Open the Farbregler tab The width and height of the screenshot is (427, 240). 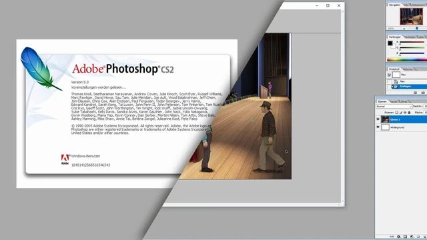tap(394, 37)
